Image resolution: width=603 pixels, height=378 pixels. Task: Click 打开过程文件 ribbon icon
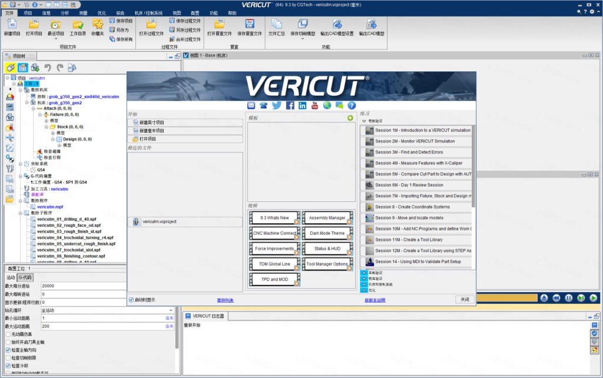pyautogui.click(x=151, y=25)
